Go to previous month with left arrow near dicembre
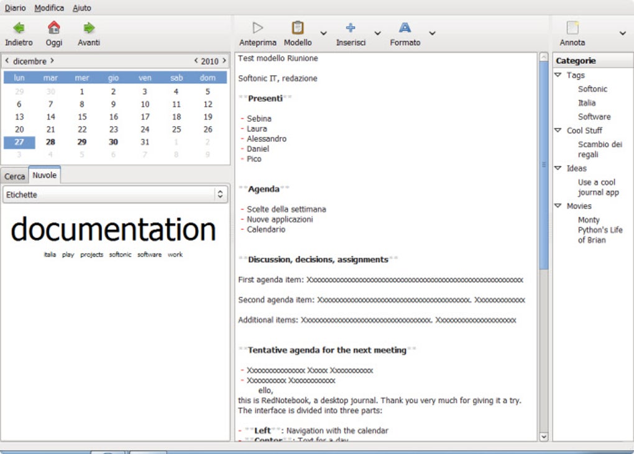 [x=7, y=61]
